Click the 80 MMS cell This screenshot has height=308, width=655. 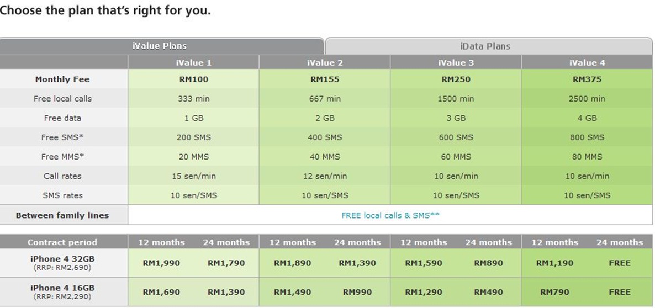tap(587, 157)
